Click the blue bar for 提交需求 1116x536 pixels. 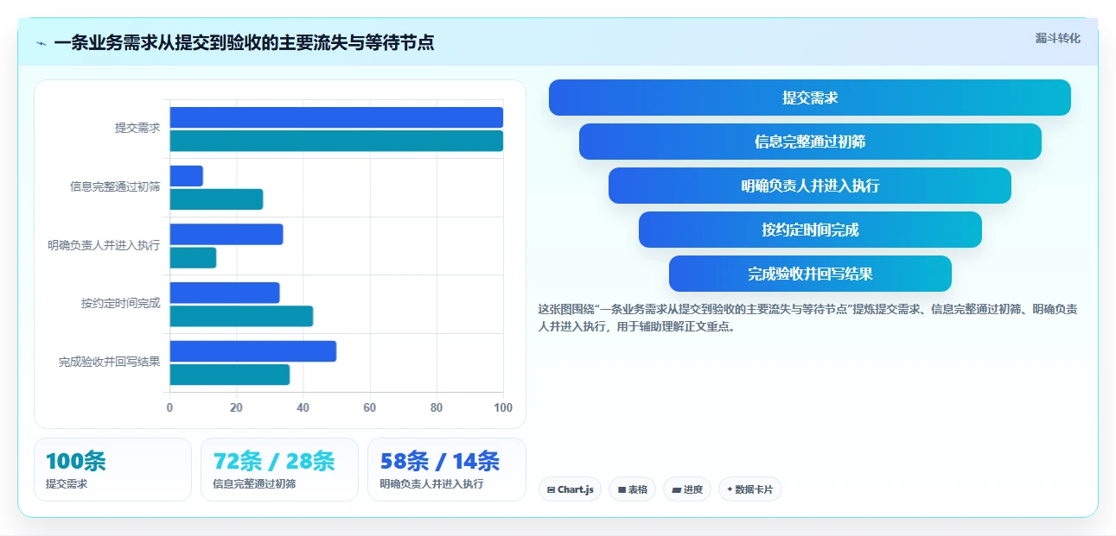(336, 117)
